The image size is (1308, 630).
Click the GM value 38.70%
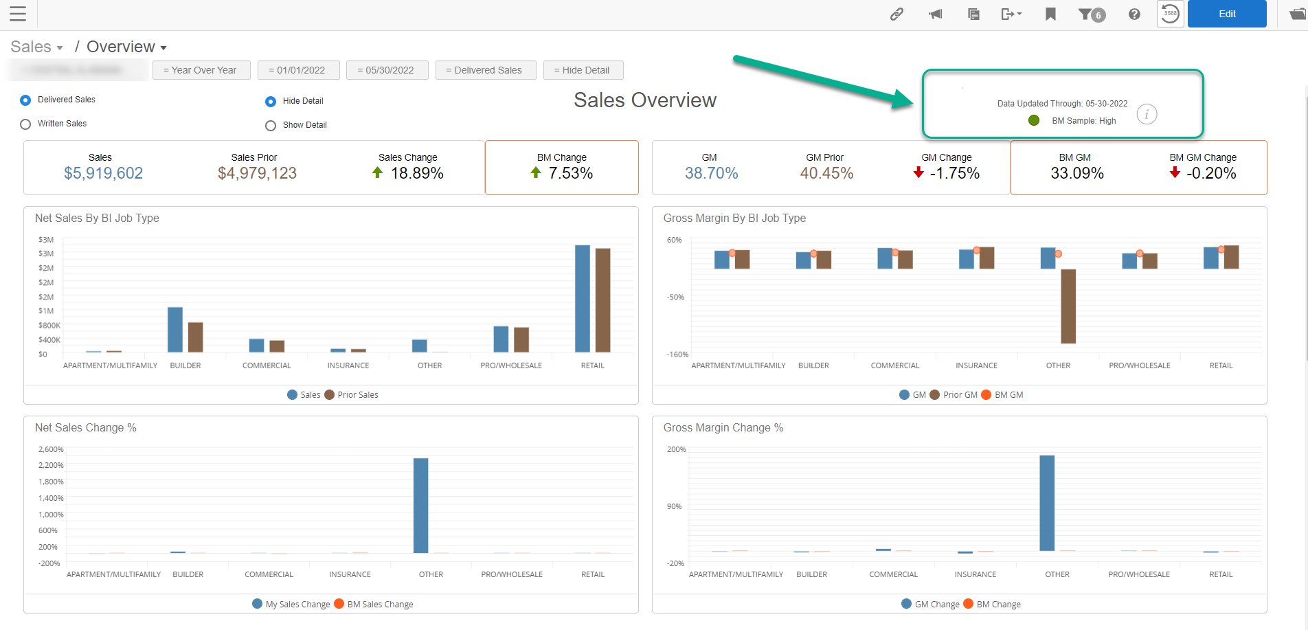tap(711, 173)
